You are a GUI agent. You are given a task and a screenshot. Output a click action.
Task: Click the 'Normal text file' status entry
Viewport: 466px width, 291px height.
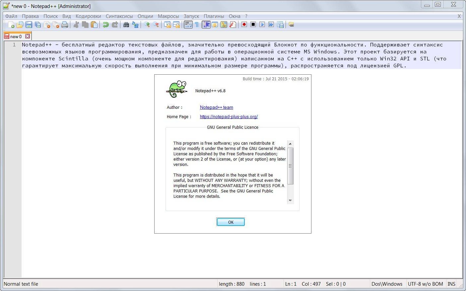tap(21, 284)
